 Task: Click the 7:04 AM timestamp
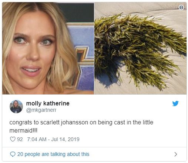click(37, 139)
